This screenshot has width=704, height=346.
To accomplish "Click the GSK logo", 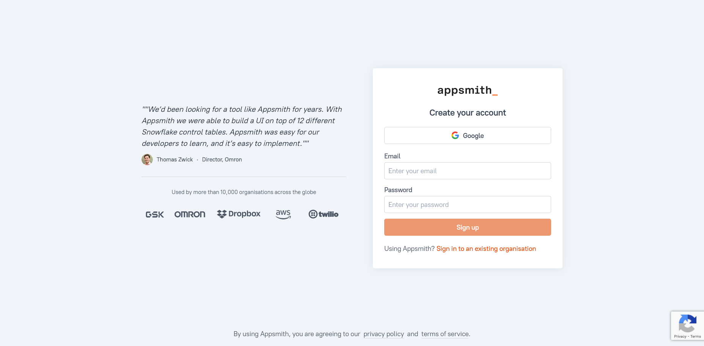I will coord(155,214).
